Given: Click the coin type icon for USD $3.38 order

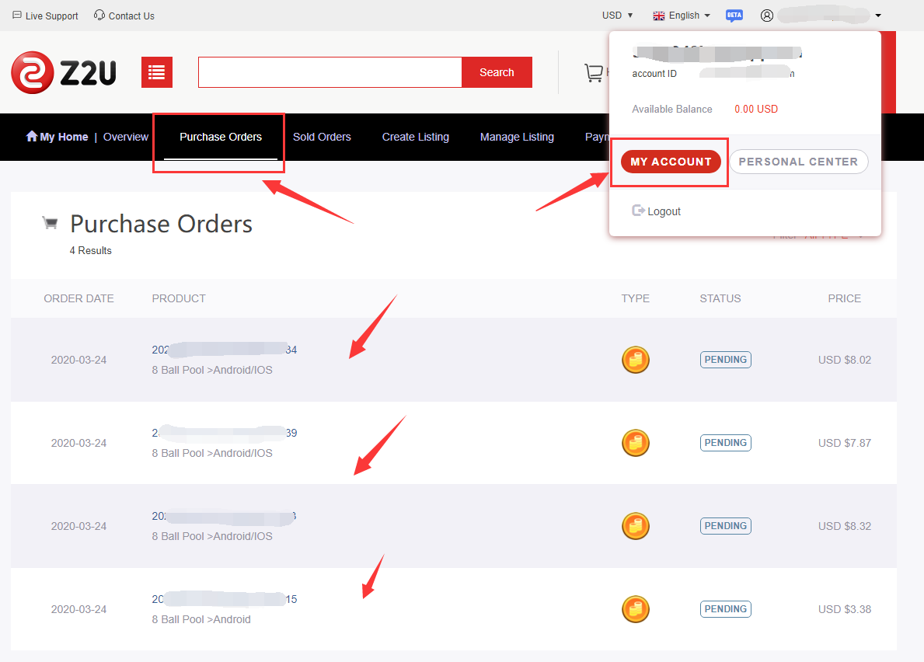Looking at the screenshot, I should coord(635,609).
